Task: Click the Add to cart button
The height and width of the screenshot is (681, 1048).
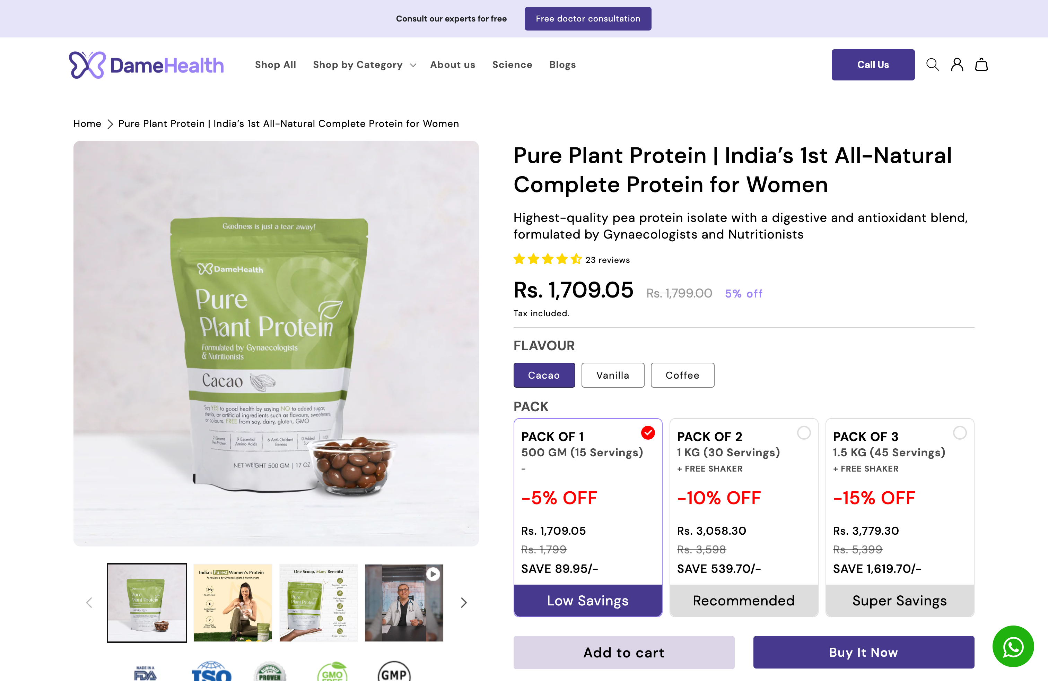Action: [623, 652]
